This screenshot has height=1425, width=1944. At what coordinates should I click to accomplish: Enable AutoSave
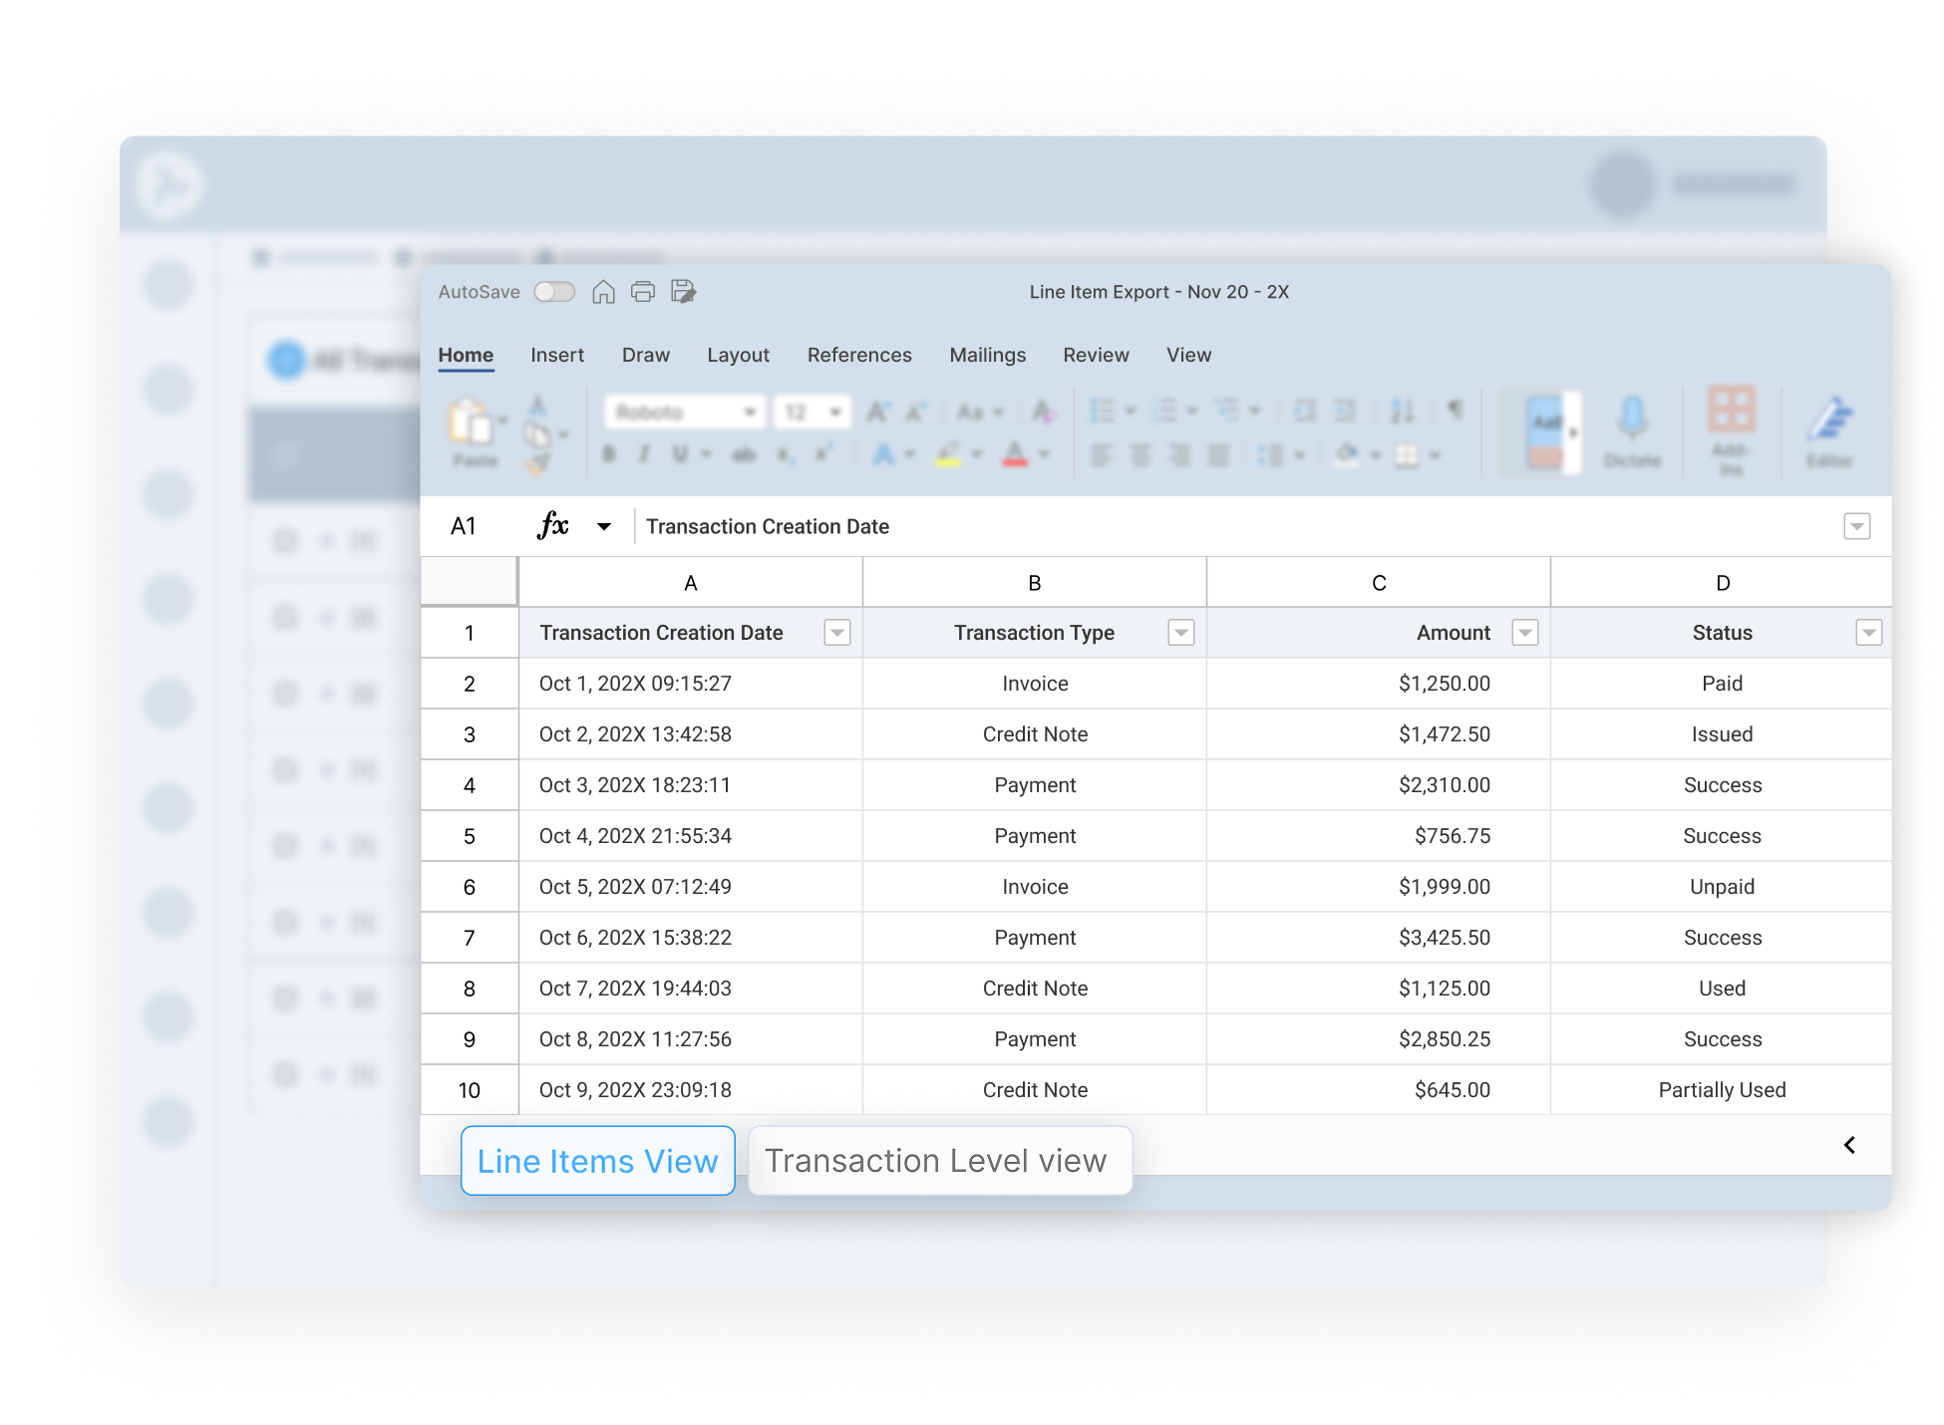[x=554, y=291]
